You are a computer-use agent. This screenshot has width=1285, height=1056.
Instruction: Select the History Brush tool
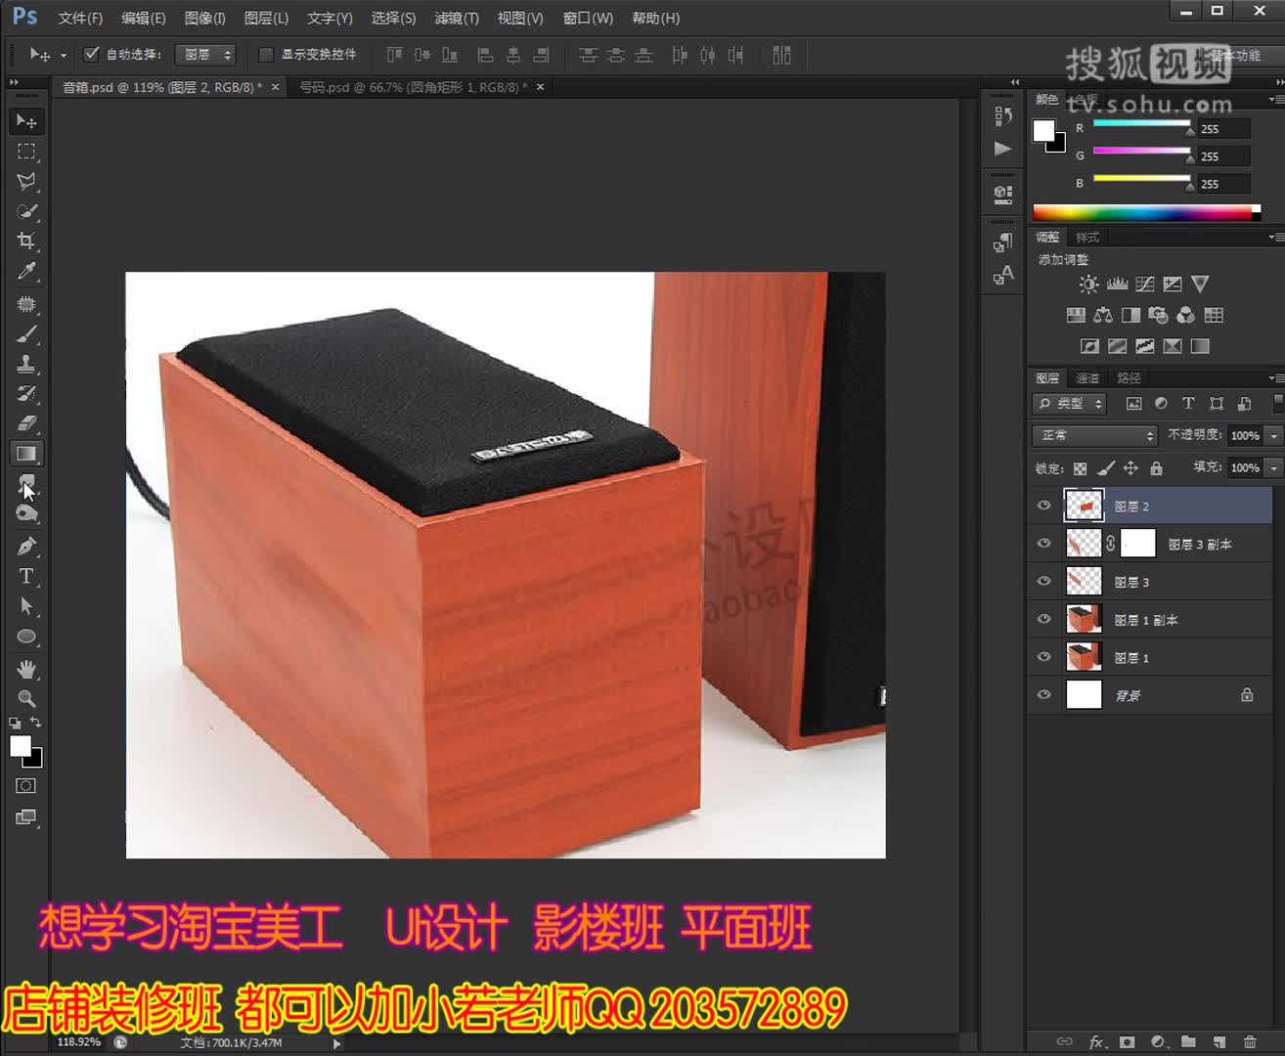coord(26,394)
